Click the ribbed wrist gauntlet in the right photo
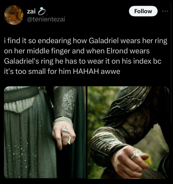173x184 pixels. 106,141
